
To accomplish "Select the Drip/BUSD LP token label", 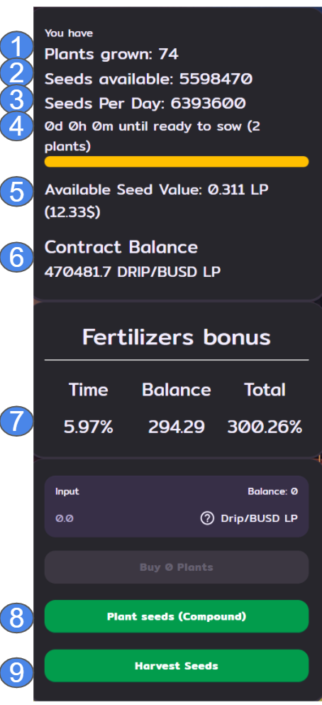I will pyautogui.click(x=259, y=518).
